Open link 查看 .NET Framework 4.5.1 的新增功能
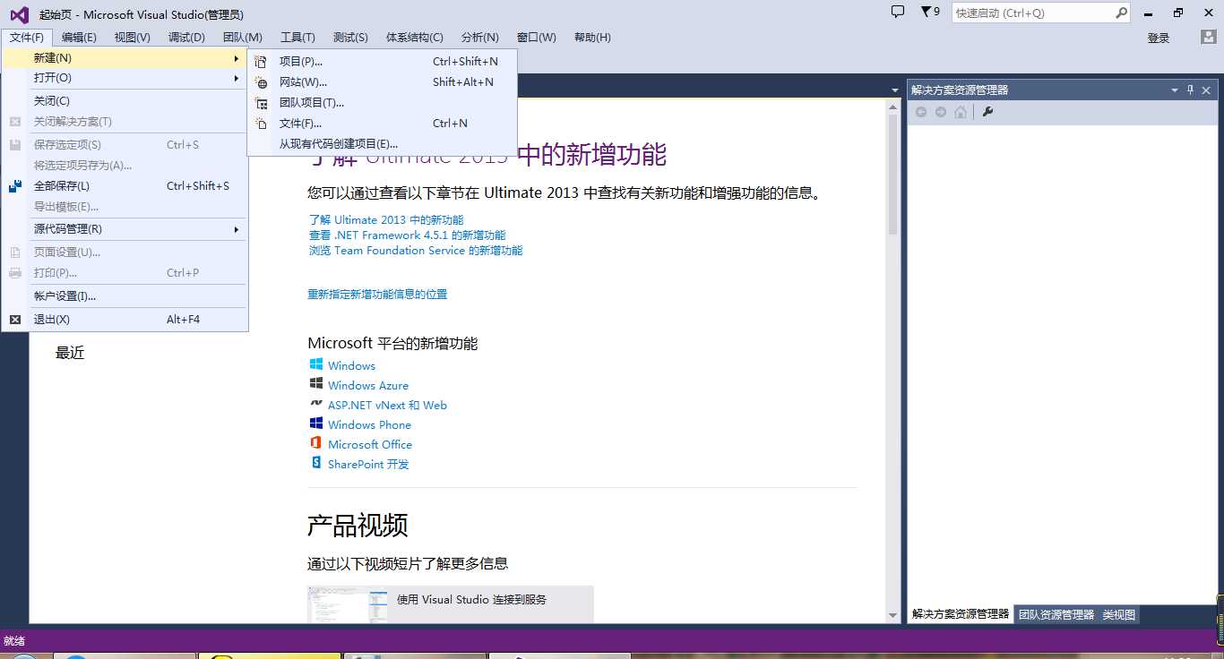 407,235
